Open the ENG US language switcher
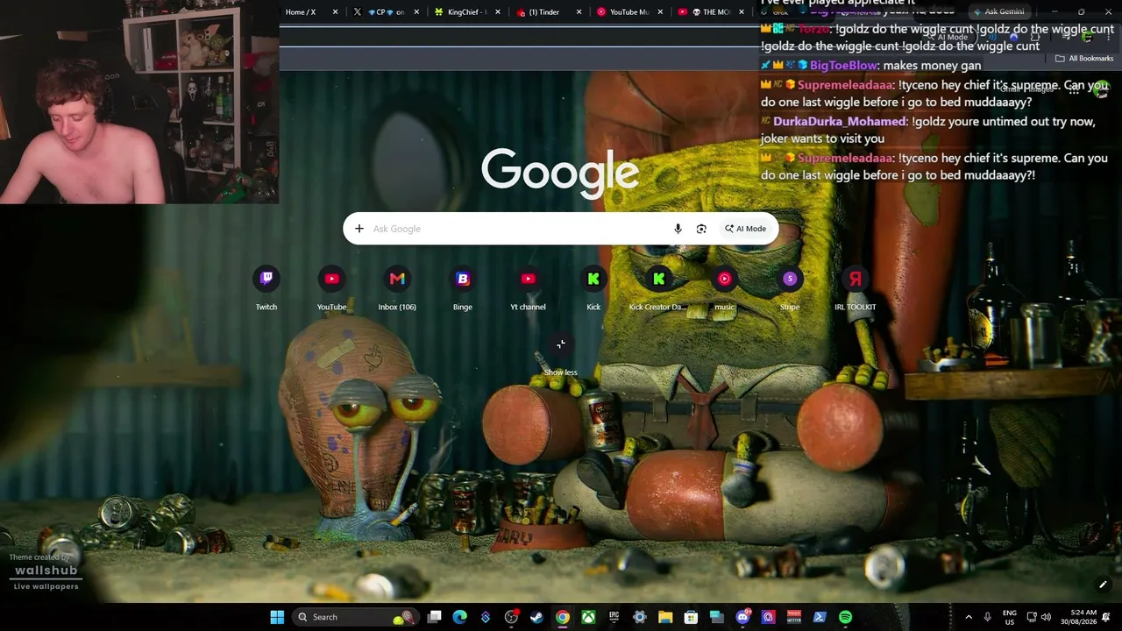The image size is (1122, 631). tap(1010, 617)
